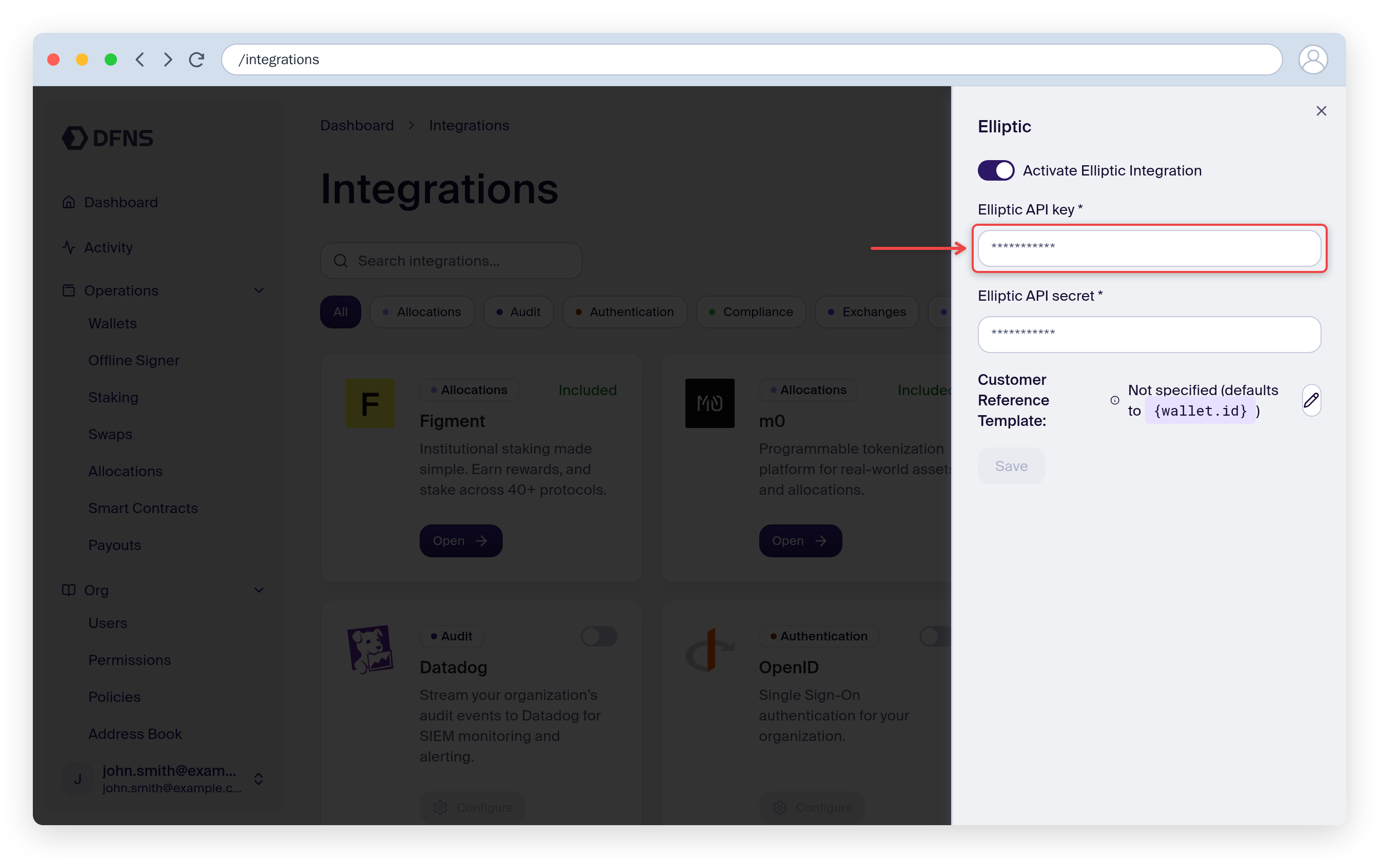Collapse the Operations section
Screen dimensions: 1379x858
[259, 290]
